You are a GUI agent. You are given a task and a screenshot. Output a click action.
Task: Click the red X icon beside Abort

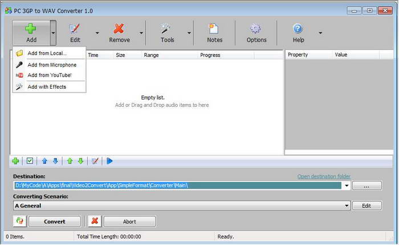[x=95, y=221]
